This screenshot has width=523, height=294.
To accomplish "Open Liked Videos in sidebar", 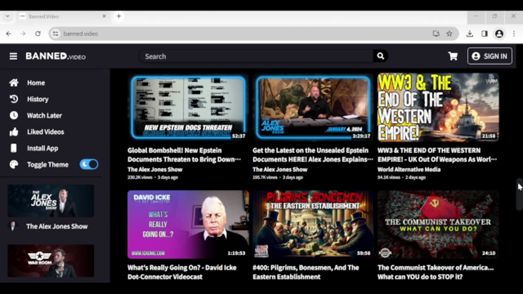I will tap(45, 131).
